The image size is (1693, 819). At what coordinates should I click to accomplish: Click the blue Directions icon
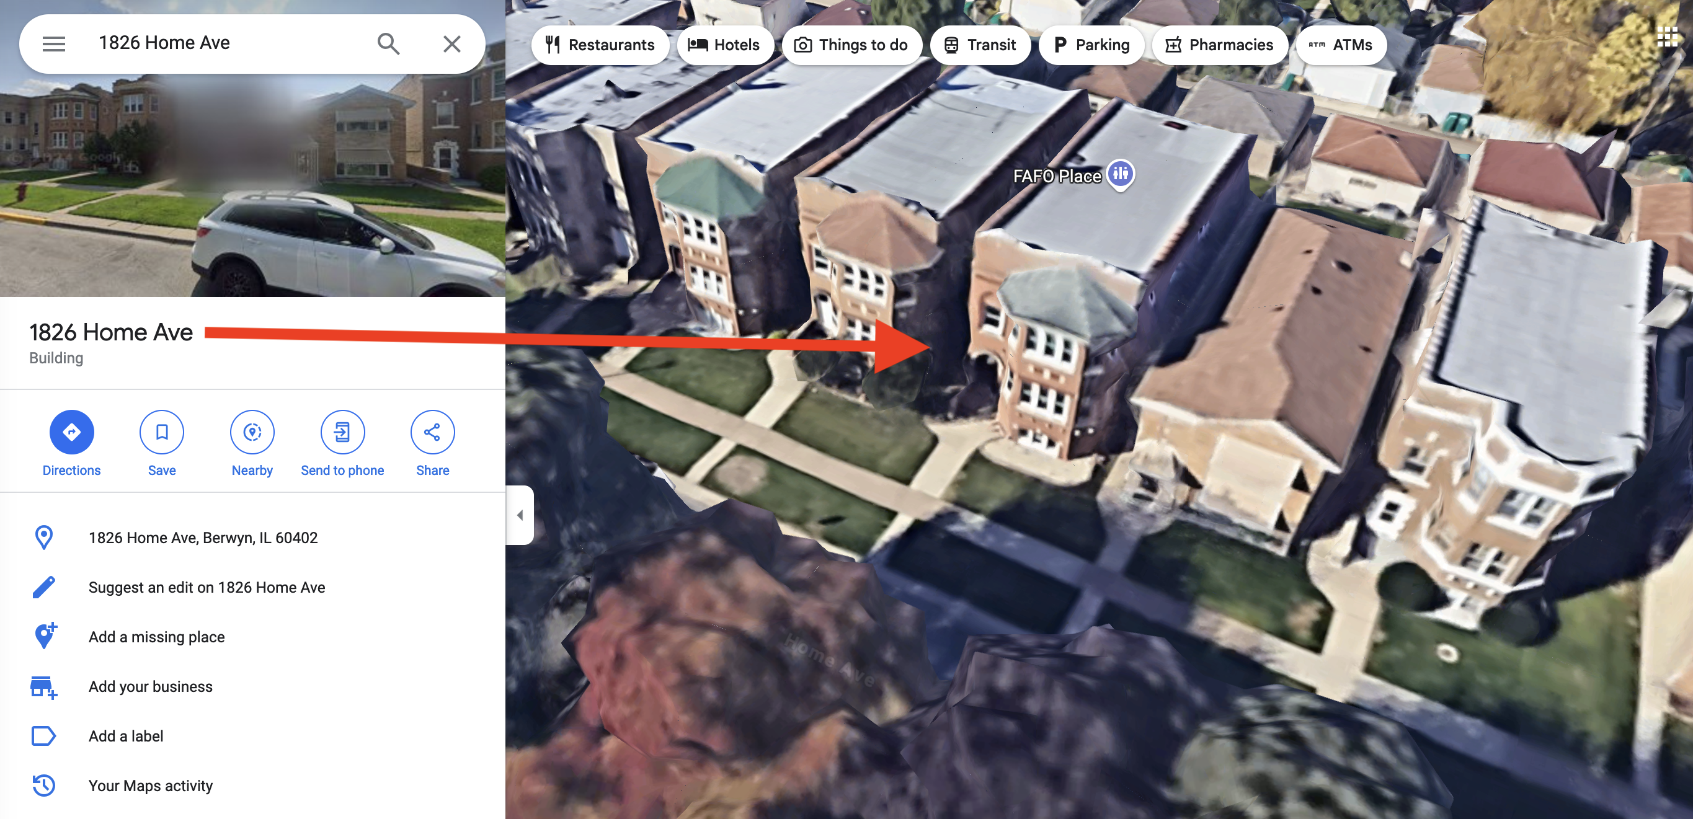point(72,432)
